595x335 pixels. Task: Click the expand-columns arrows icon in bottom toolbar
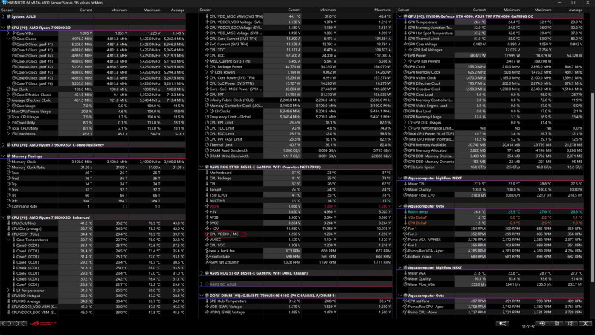click(7, 323)
